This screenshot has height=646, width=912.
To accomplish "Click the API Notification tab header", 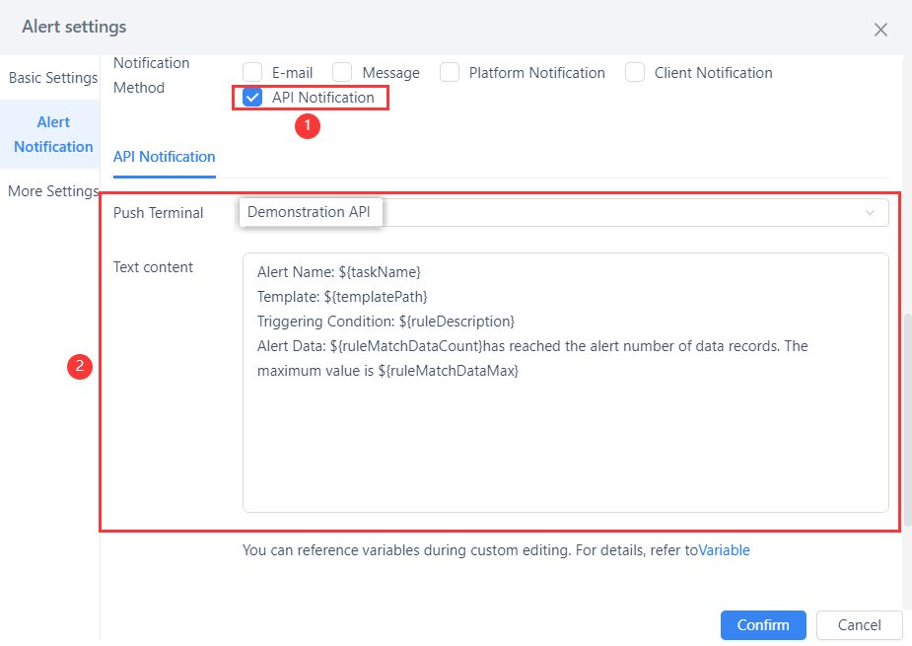I will [164, 156].
